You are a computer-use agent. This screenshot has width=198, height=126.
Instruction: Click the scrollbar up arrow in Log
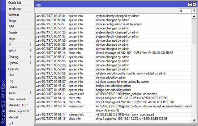click(194, 16)
